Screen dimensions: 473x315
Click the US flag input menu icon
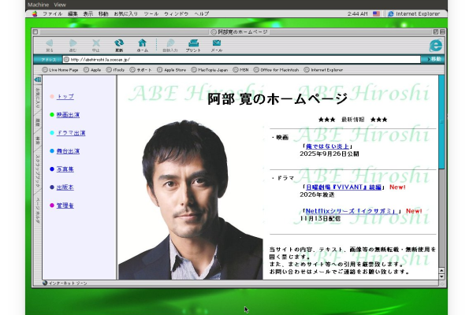point(376,13)
